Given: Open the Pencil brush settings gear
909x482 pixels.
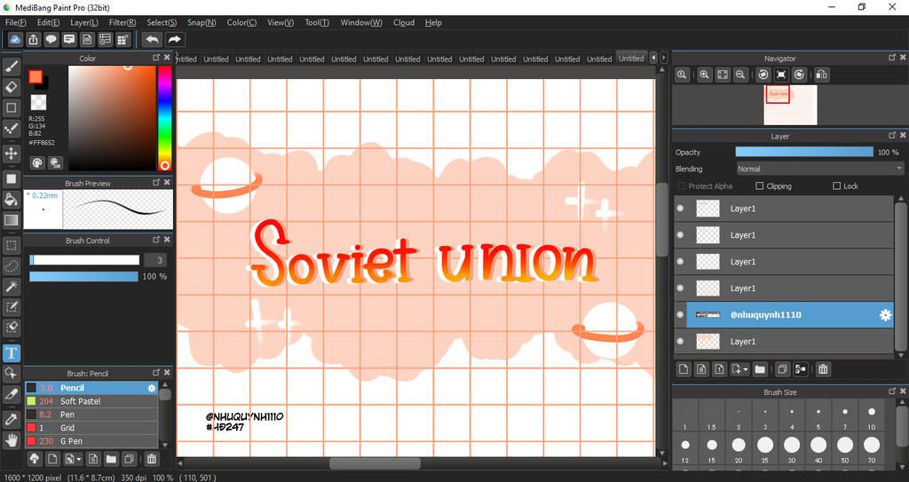Looking at the screenshot, I should tap(152, 388).
